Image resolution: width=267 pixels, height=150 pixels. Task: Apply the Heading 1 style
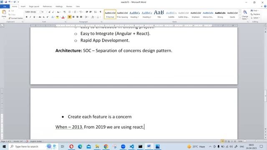(x=134, y=14)
